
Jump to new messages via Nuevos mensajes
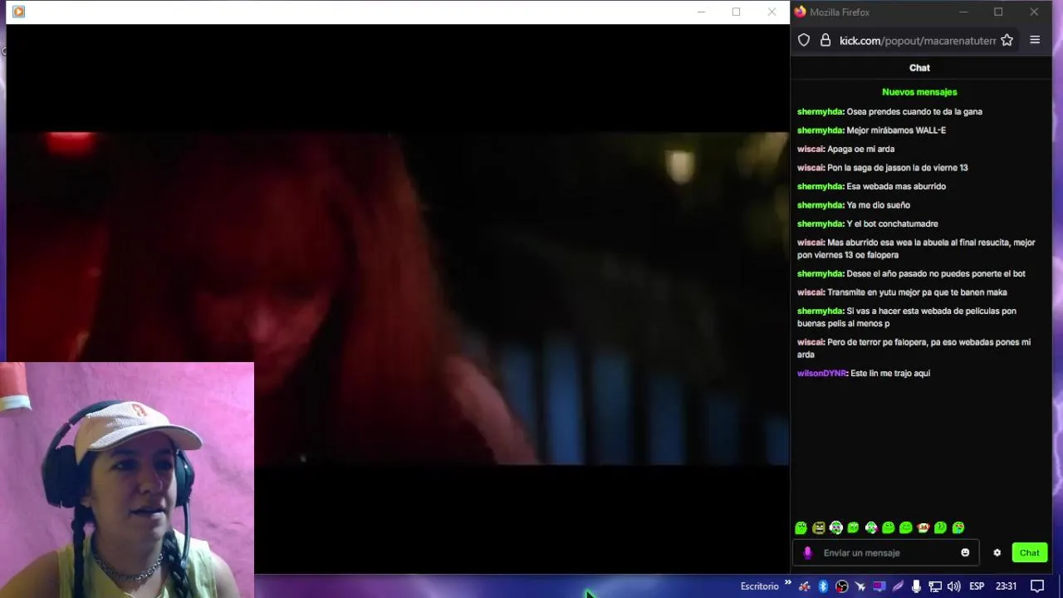(919, 92)
